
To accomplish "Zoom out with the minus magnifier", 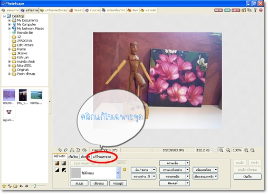I will 252,150.
